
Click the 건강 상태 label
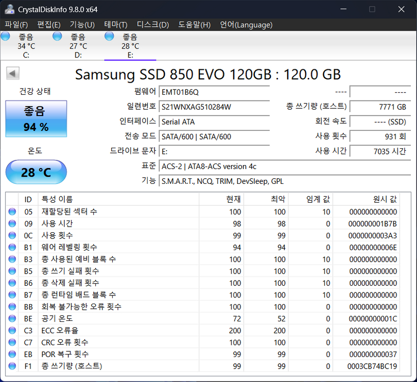35,91
